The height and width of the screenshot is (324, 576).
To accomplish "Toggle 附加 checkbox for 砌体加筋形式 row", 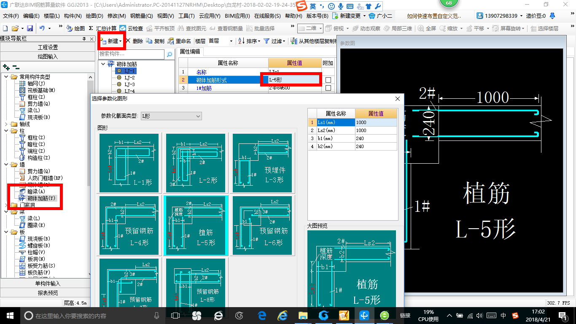I will click(328, 80).
